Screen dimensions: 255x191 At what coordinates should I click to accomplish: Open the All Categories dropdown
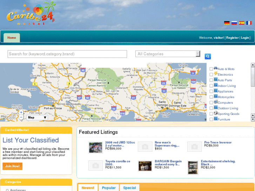(x=168, y=54)
